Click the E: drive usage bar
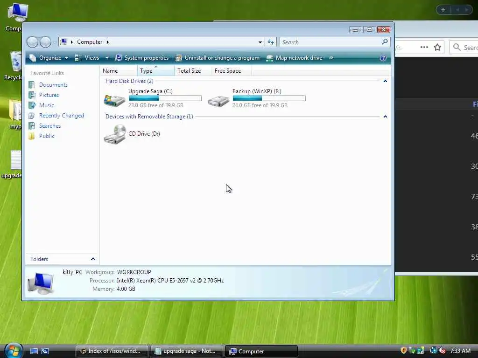Screen dimensions: 478x358 point(269,98)
